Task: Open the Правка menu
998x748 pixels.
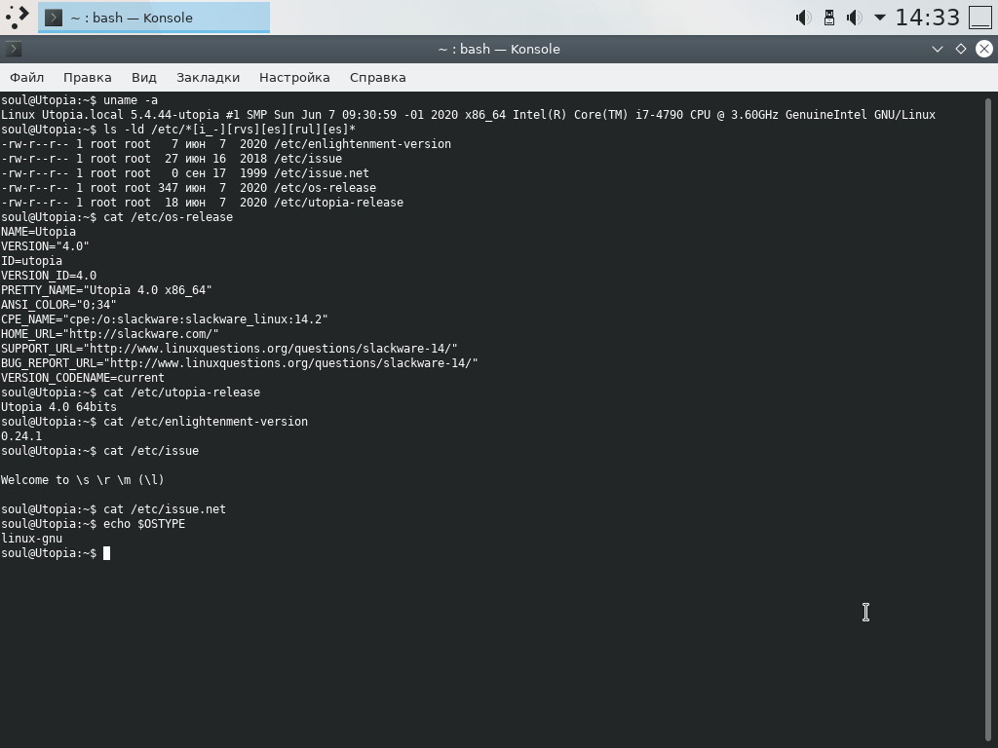Action: [x=87, y=78]
